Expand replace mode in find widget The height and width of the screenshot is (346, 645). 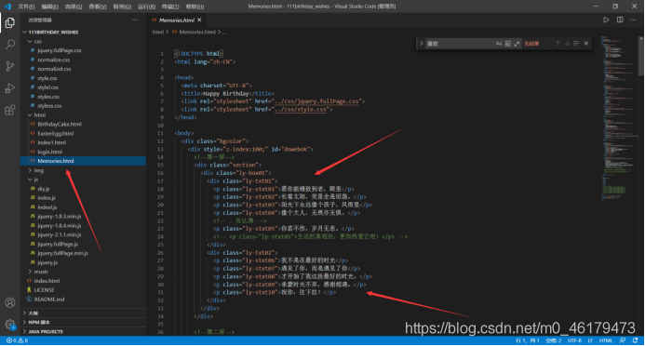tap(422, 43)
